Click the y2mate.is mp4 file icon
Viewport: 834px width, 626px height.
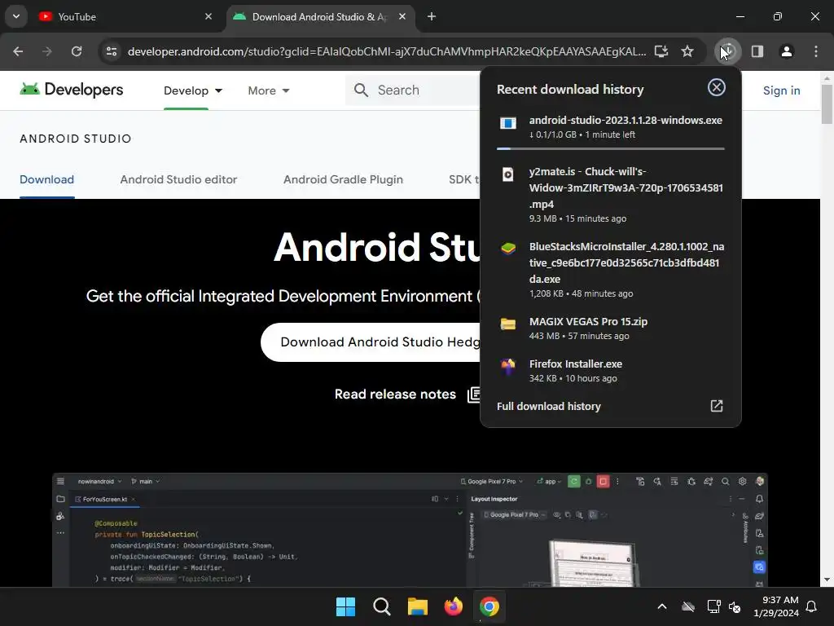[x=508, y=174]
